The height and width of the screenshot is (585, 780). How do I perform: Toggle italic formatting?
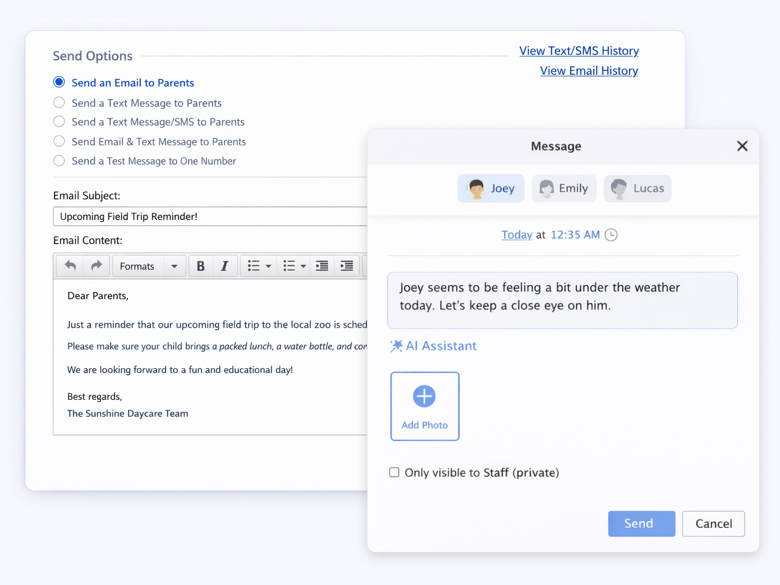(x=225, y=266)
